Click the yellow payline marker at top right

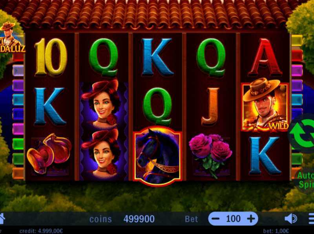click(x=297, y=40)
